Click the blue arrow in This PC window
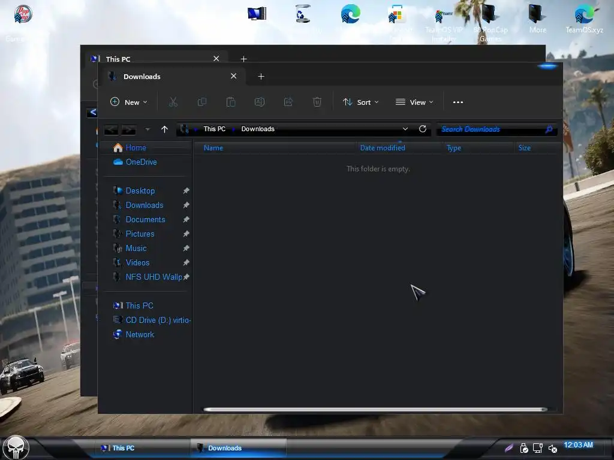This screenshot has height=460, width=614. 93,112
